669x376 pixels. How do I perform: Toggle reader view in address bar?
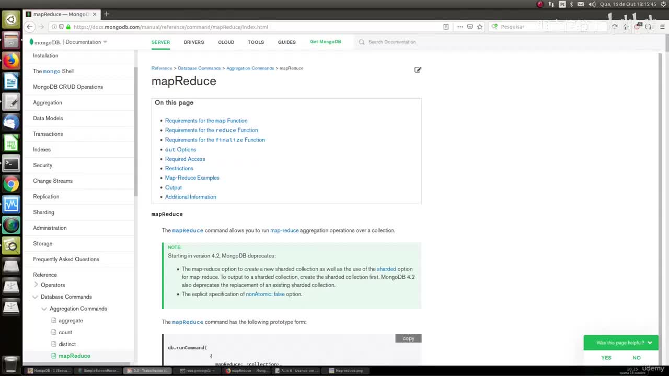(446, 27)
